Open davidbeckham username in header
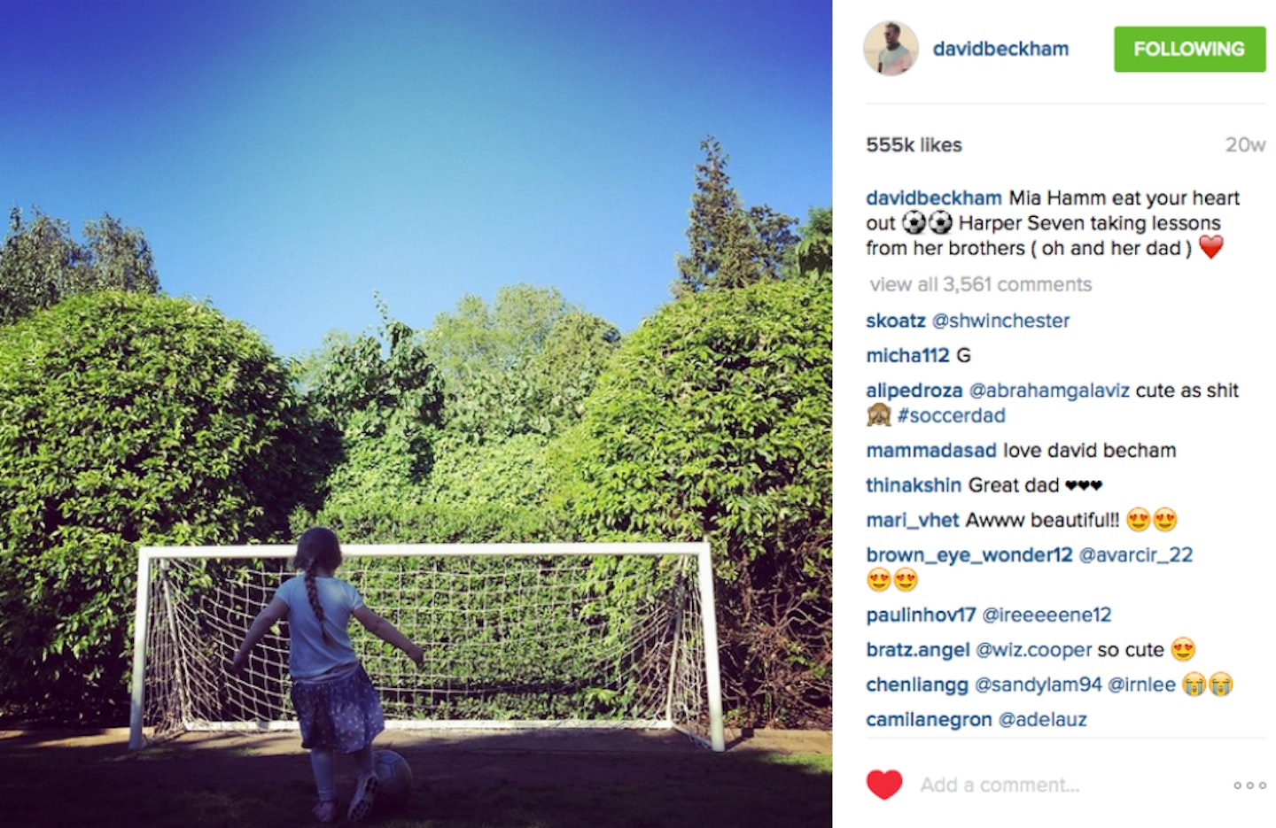Viewport: 1276px width, 828px height. [x=1000, y=49]
